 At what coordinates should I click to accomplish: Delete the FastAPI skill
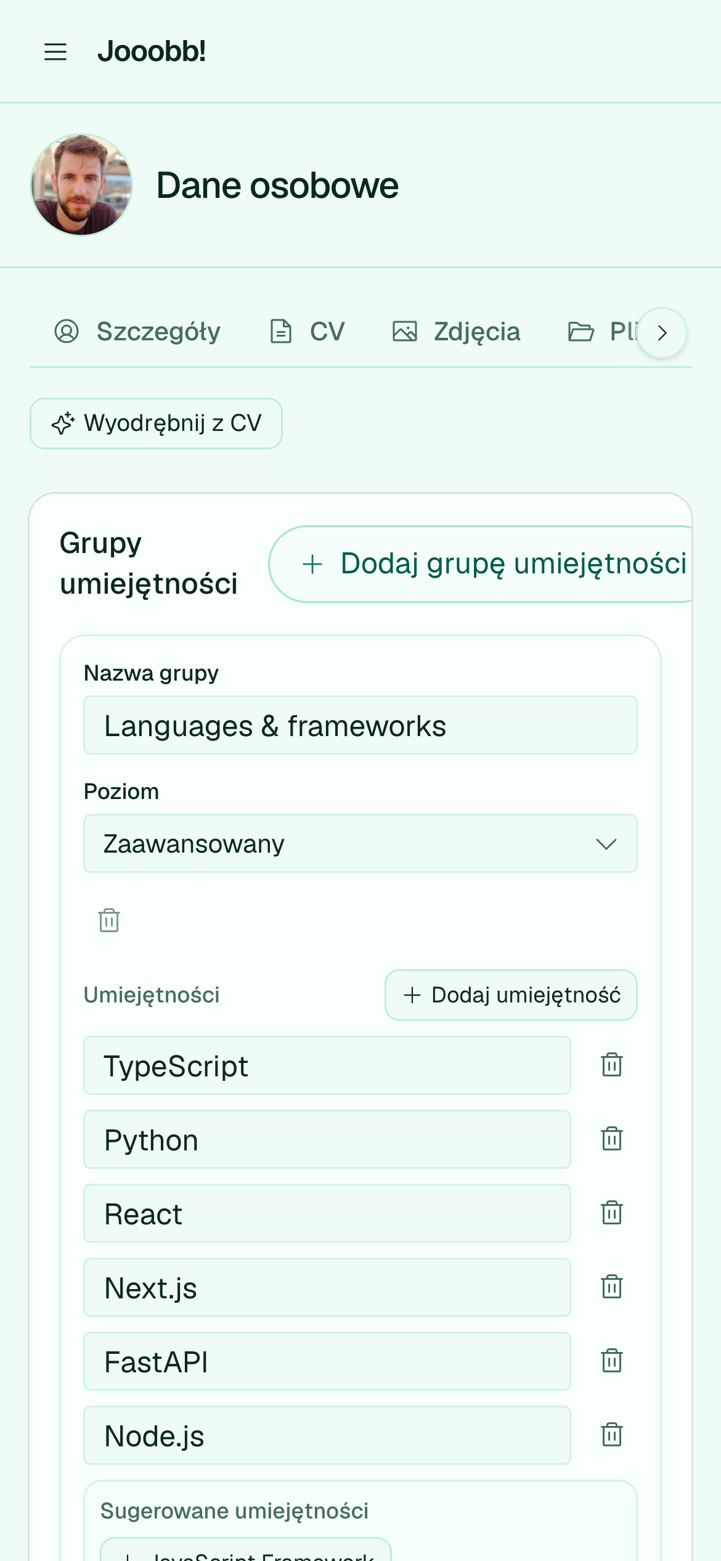[x=612, y=1361]
